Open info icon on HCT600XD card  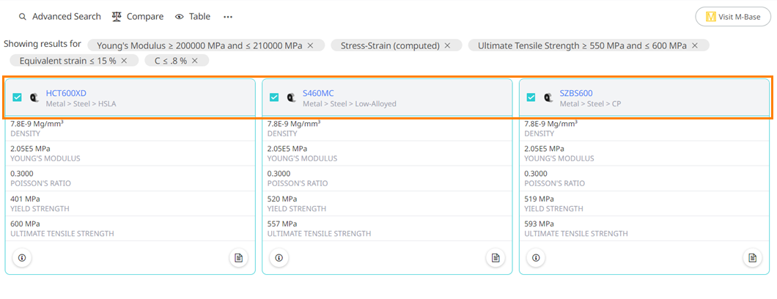(22, 258)
